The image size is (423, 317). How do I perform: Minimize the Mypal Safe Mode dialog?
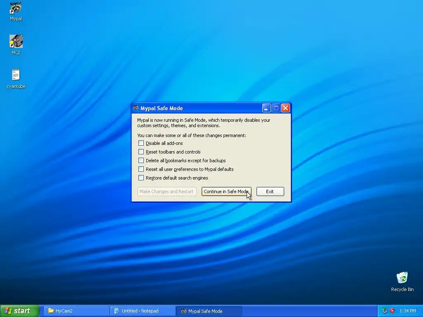[x=266, y=108]
